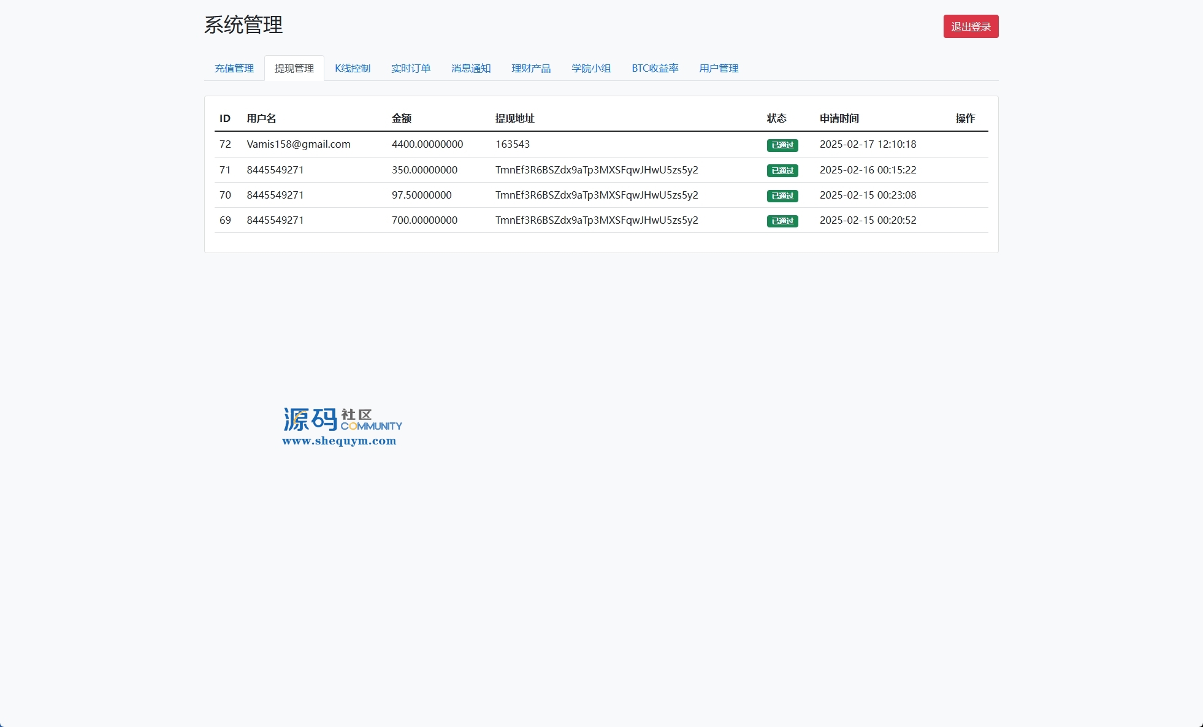The image size is (1203, 727).
Task: Click the 申请时间 column header
Action: point(839,118)
